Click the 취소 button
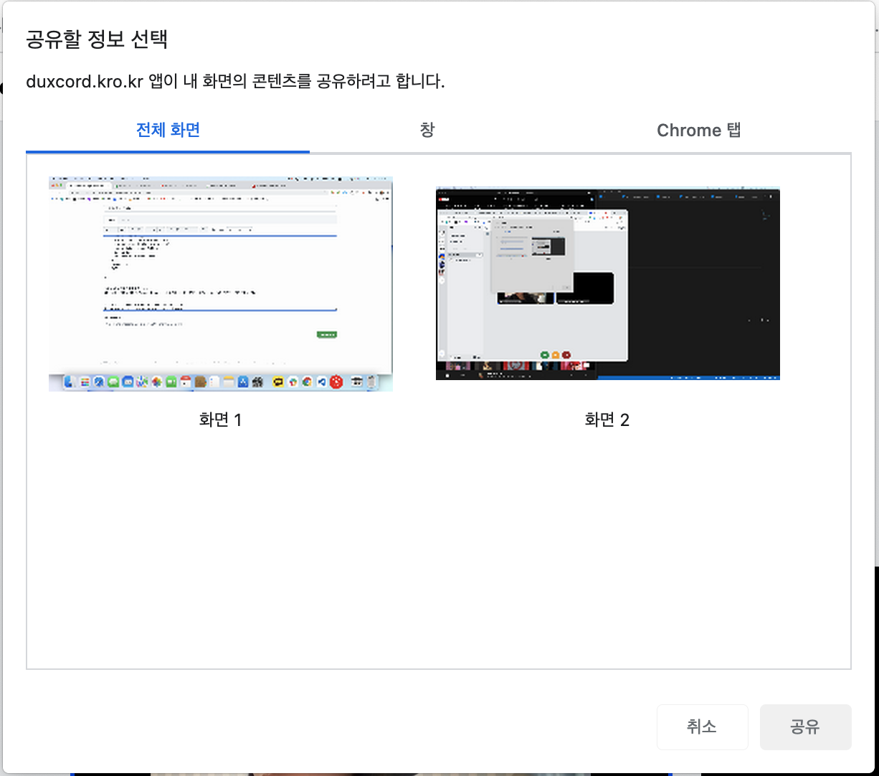 click(703, 727)
